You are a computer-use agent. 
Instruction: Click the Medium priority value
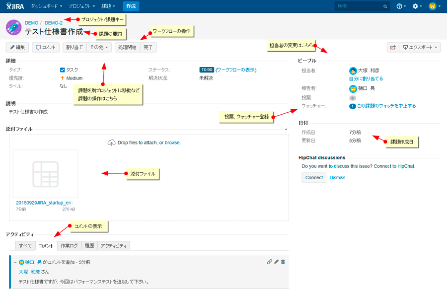[74, 78]
